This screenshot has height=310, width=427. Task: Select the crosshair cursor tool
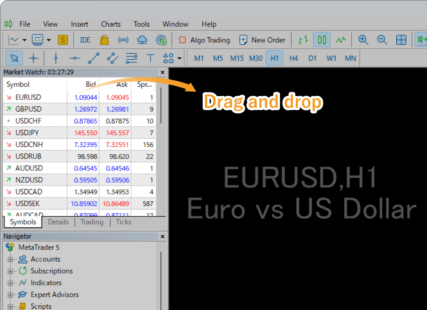pyautogui.click(x=33, y=59)
